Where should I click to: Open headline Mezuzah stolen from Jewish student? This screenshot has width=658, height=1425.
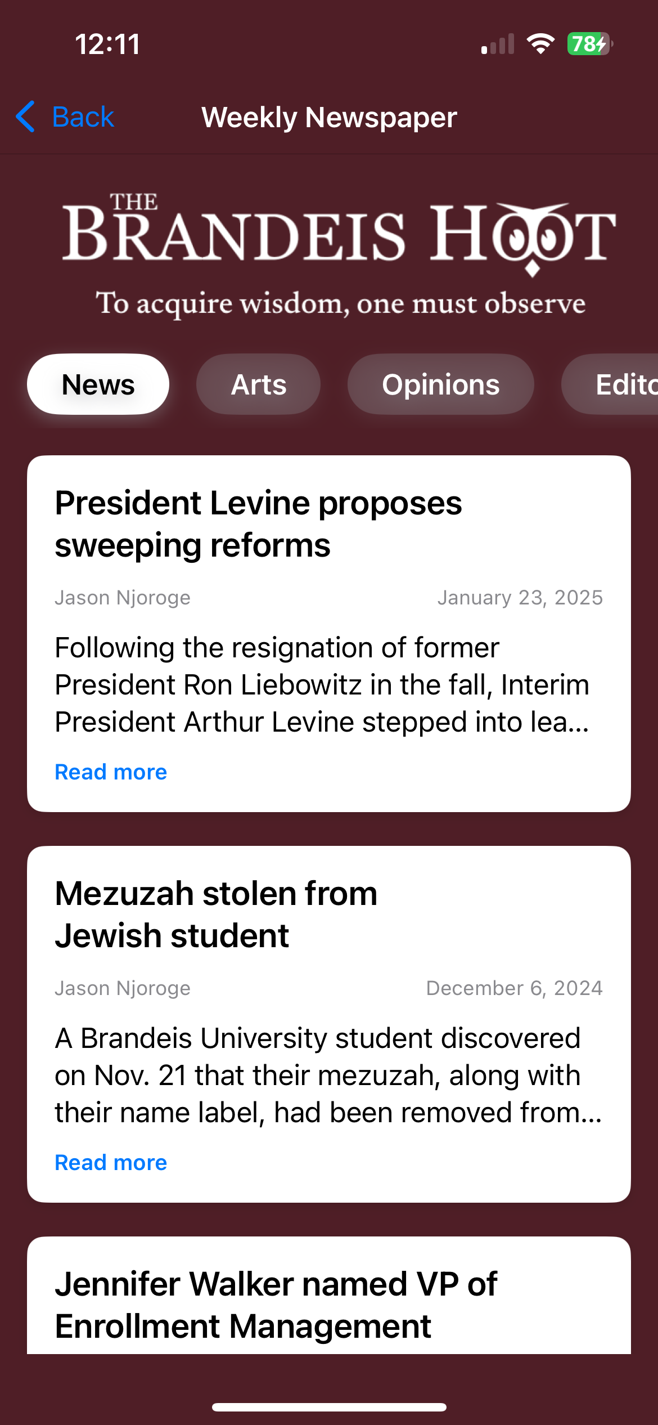click(x=216, y=915)
